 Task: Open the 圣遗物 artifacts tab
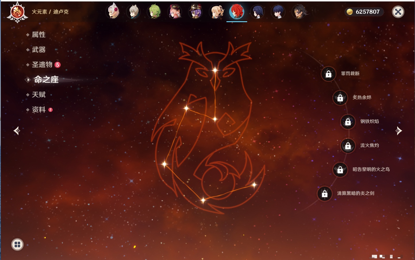(42, 65)
